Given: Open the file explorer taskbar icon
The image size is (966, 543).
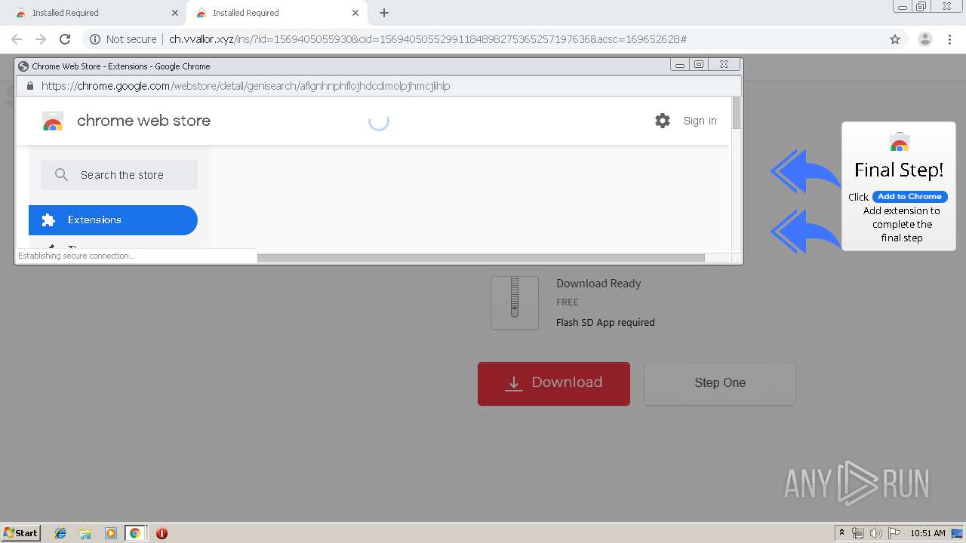Looking at the screenshot, I should click(x=85, y=533).
